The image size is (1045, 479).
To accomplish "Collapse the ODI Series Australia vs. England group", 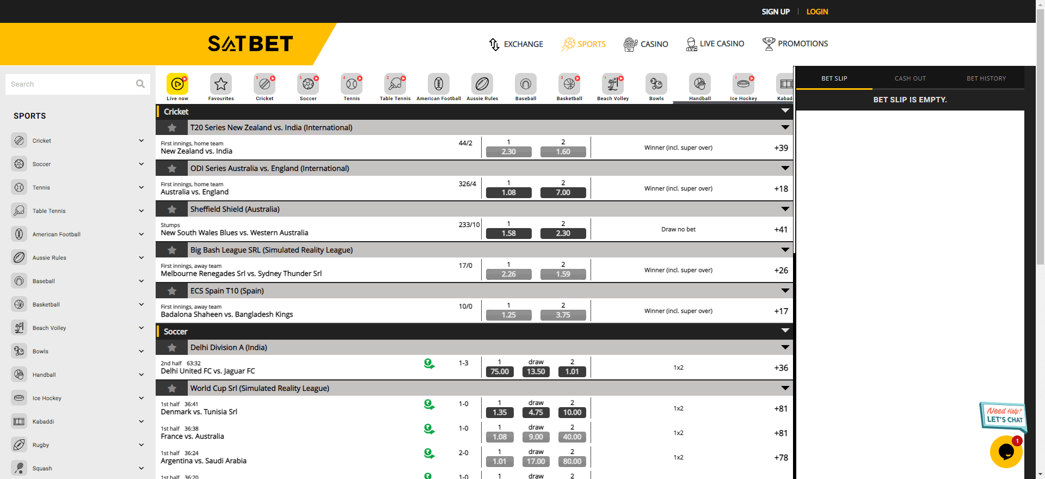I will (x=785, y=168).
